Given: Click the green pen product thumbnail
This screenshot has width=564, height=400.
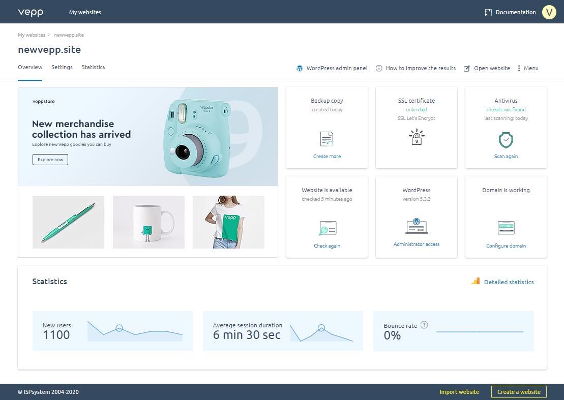Looking at the screenshot, I should 68,222.
